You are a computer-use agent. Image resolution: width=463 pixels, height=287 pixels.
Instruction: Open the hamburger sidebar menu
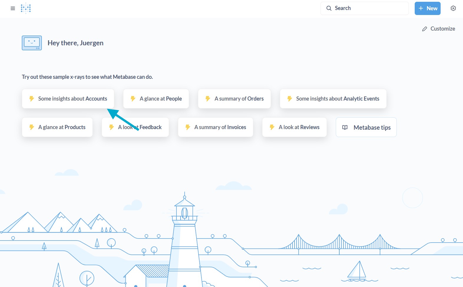13,8
